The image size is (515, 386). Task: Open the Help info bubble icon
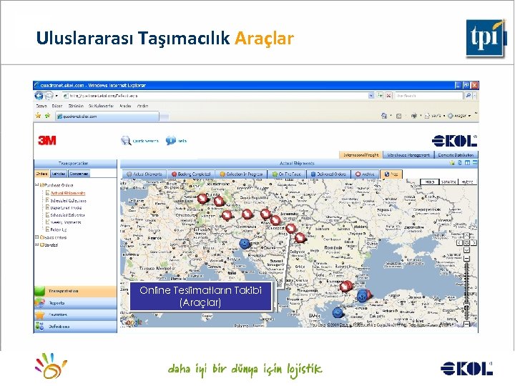point(170,141)
